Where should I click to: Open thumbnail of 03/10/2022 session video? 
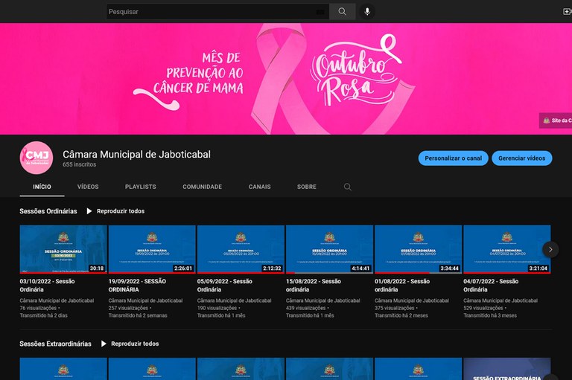(x=63, y=249)
